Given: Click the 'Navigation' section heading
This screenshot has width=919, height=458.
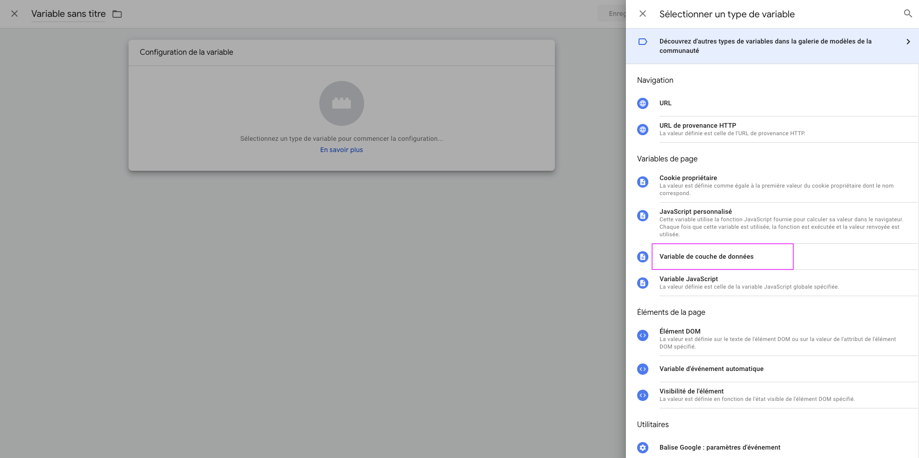Looking at the screenshot, I should pos(655,80).
